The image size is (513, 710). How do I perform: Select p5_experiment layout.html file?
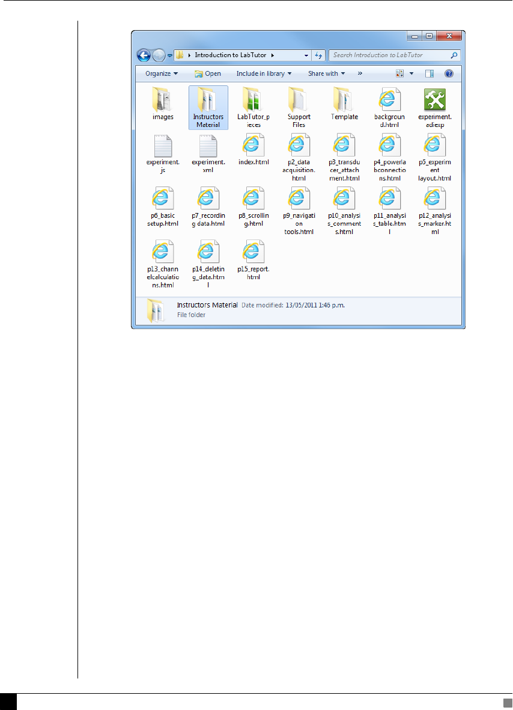[x=434, y=158]
